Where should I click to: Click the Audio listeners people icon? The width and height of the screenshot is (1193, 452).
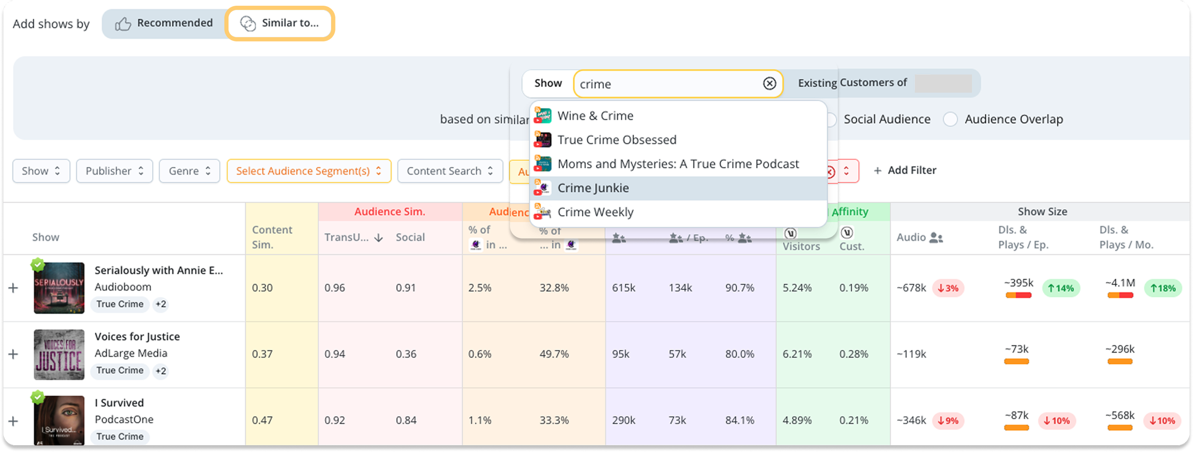click(936, 237)
